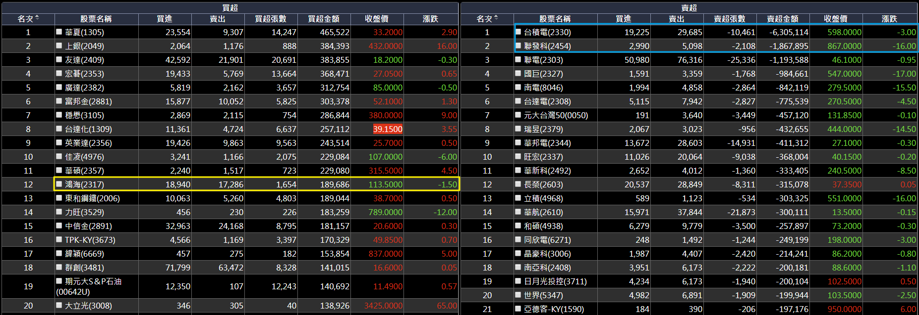The width and height of the screenshot is (919, 315).
Task: Open stock 佳凌(4976)
Action: 84,157
